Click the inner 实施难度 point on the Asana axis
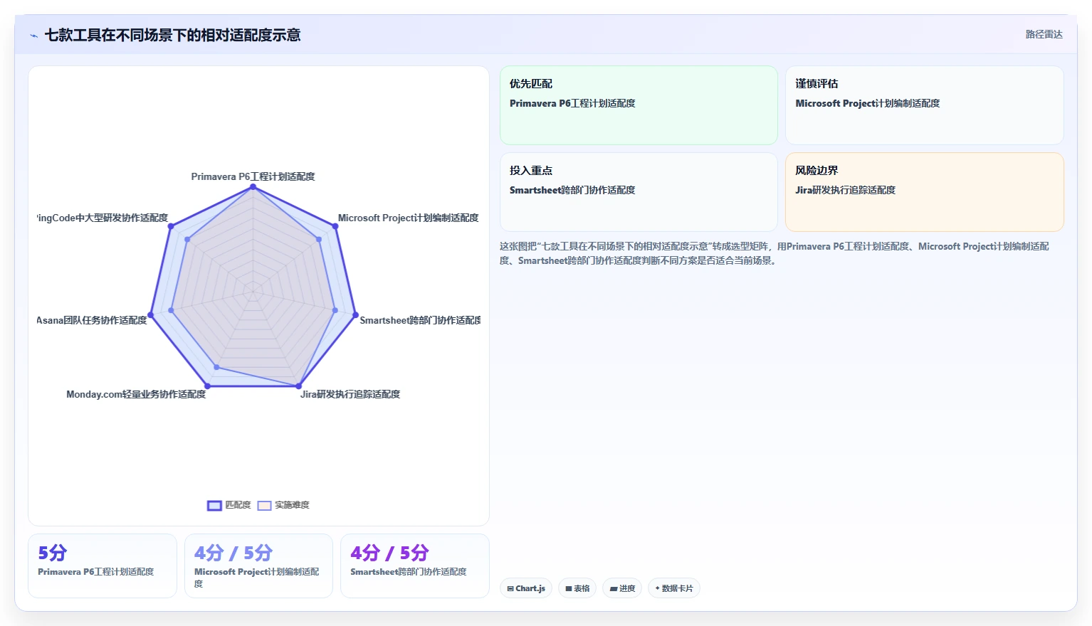 (171, 310)
